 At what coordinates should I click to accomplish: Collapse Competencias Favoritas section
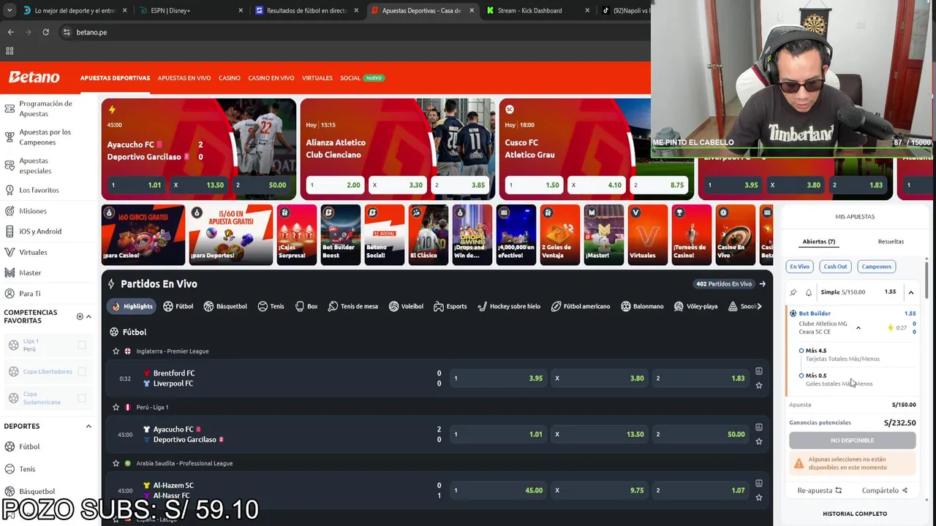point(88,316)
